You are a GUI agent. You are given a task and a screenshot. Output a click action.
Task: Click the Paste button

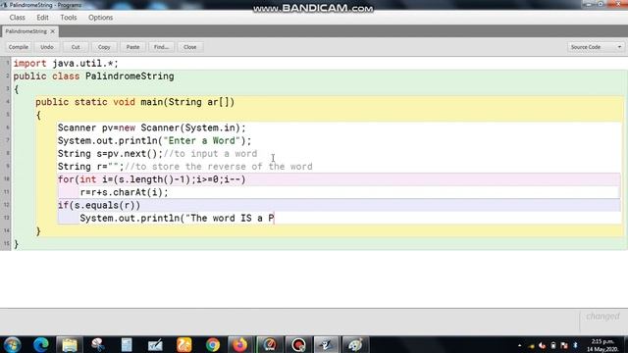(133, 47)
